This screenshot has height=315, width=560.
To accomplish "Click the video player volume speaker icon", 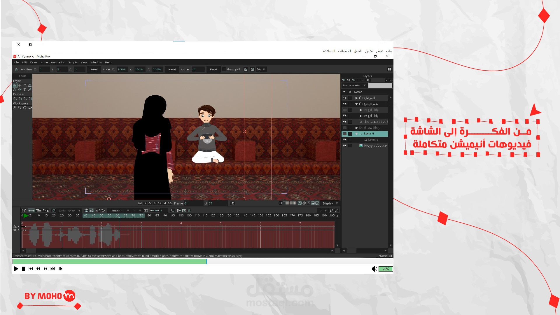I will tap(374, 269).
